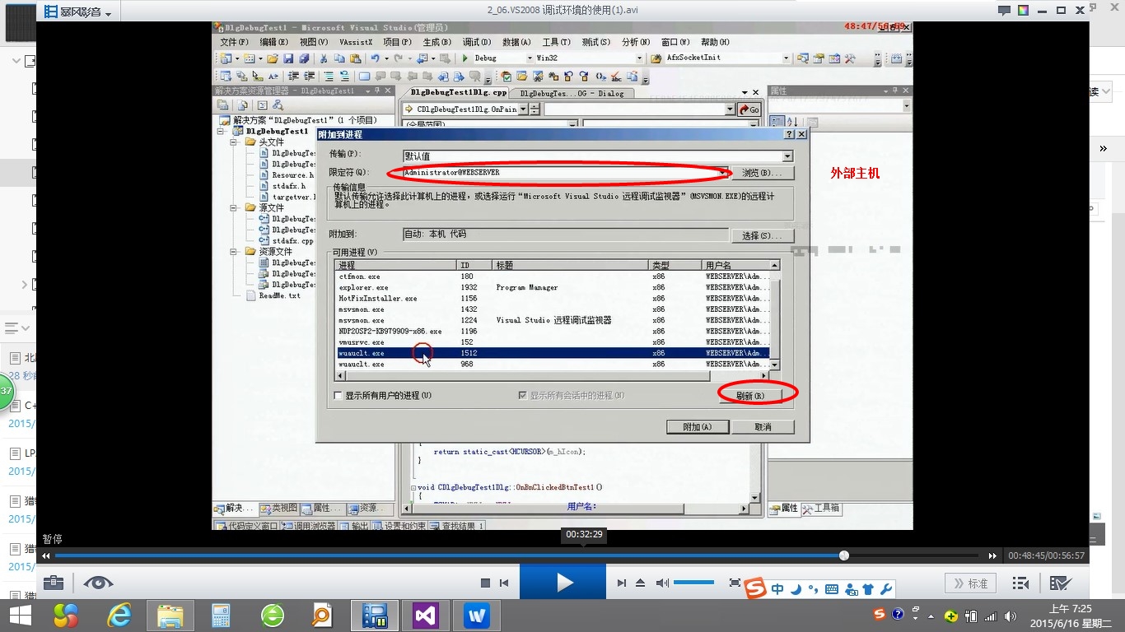
Task: Switch to the DlgDebugTes...OG - Dialog tab
Action: [572, 93]
